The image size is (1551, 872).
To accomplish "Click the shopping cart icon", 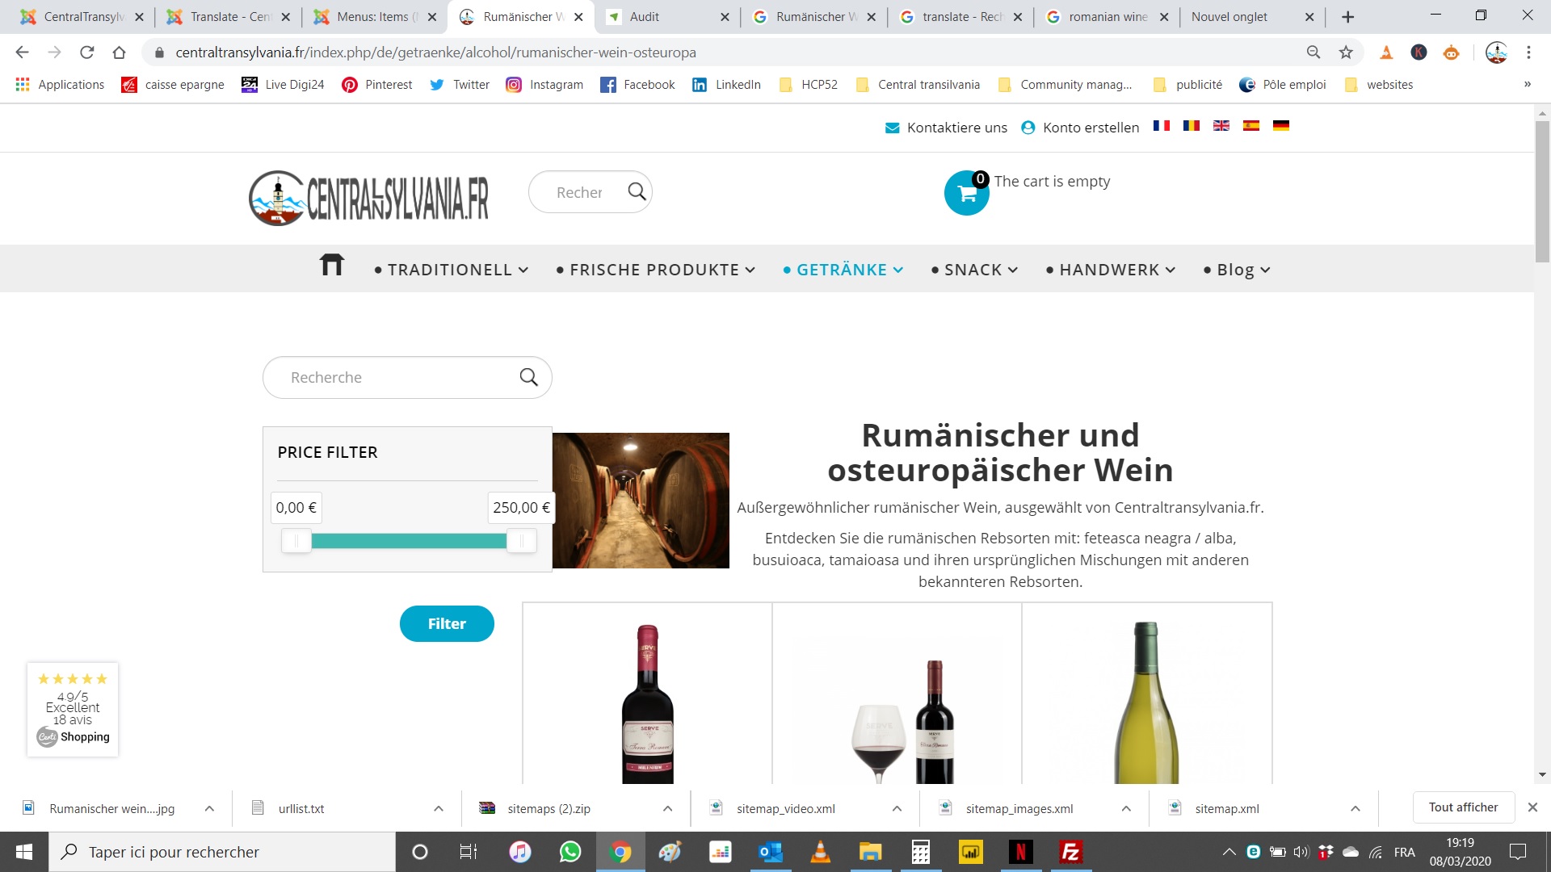I will [966, 194].
